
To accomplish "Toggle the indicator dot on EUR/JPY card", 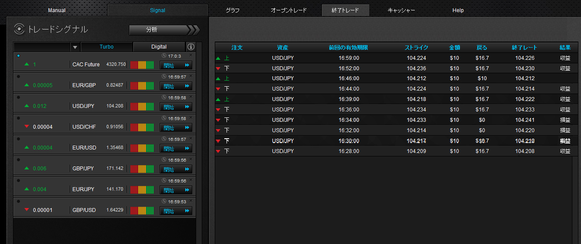I will [18, 180].
